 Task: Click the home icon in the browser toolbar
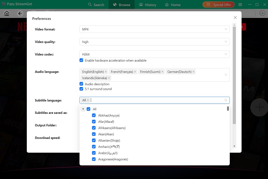coord(7,13)
